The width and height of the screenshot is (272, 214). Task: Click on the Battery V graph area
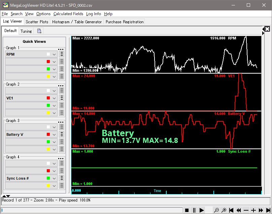pyautogui.click(x=166, y=130)
